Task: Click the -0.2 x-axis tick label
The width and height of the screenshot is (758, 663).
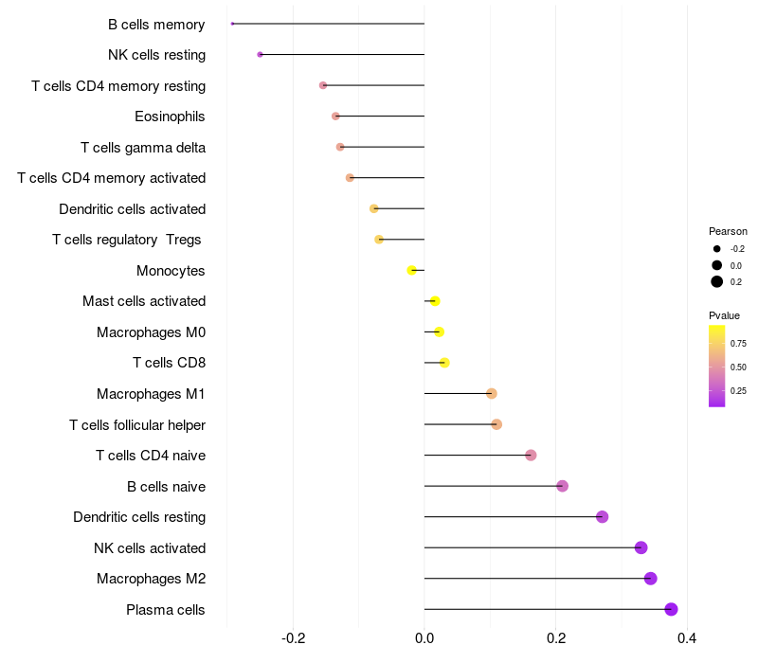Action: 293,638
